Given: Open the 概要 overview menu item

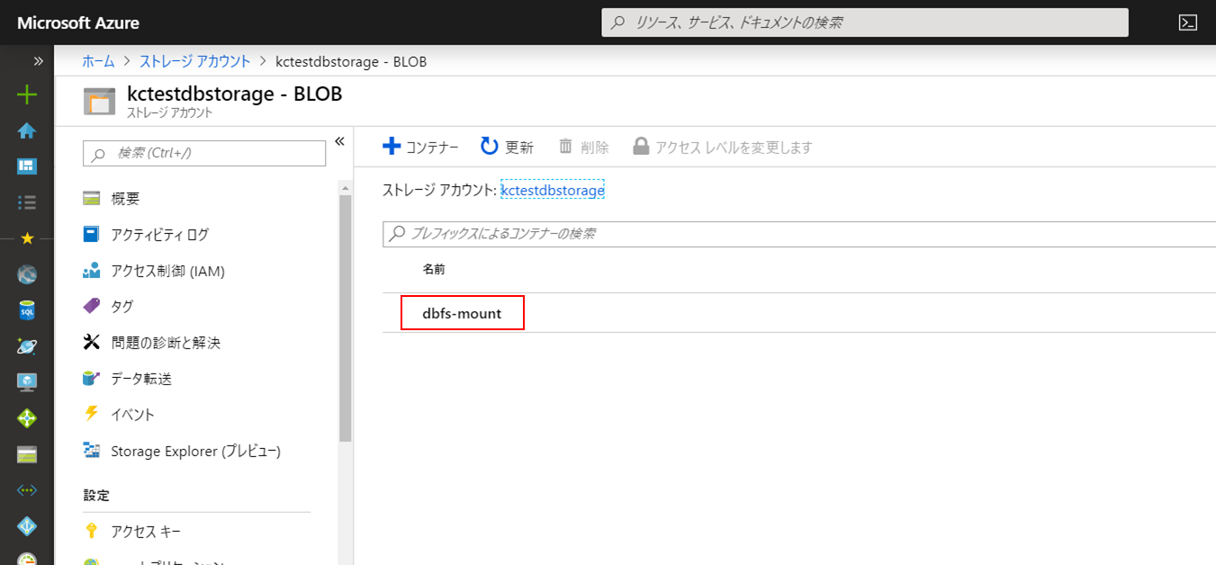Looking at the screenshot, I should point(123,197).
